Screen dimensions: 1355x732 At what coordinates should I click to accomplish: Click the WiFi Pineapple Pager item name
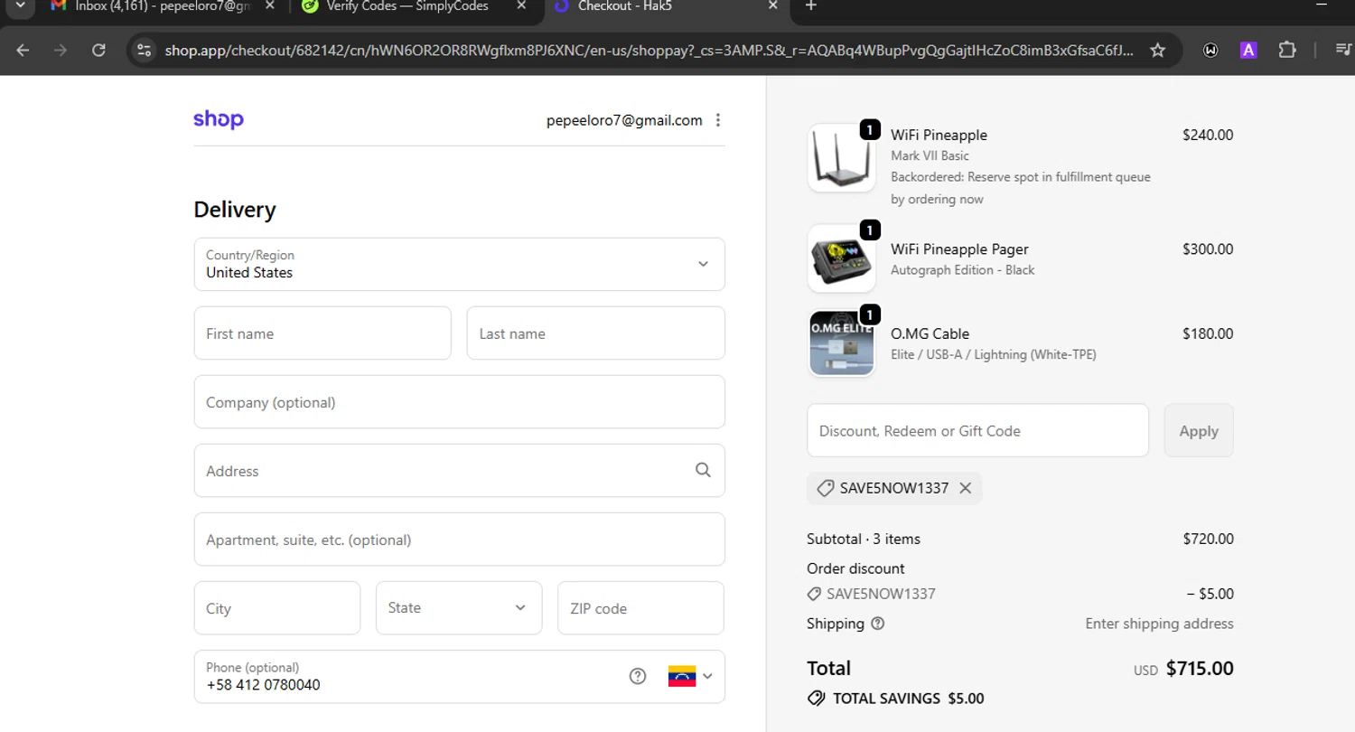(959, 249)
